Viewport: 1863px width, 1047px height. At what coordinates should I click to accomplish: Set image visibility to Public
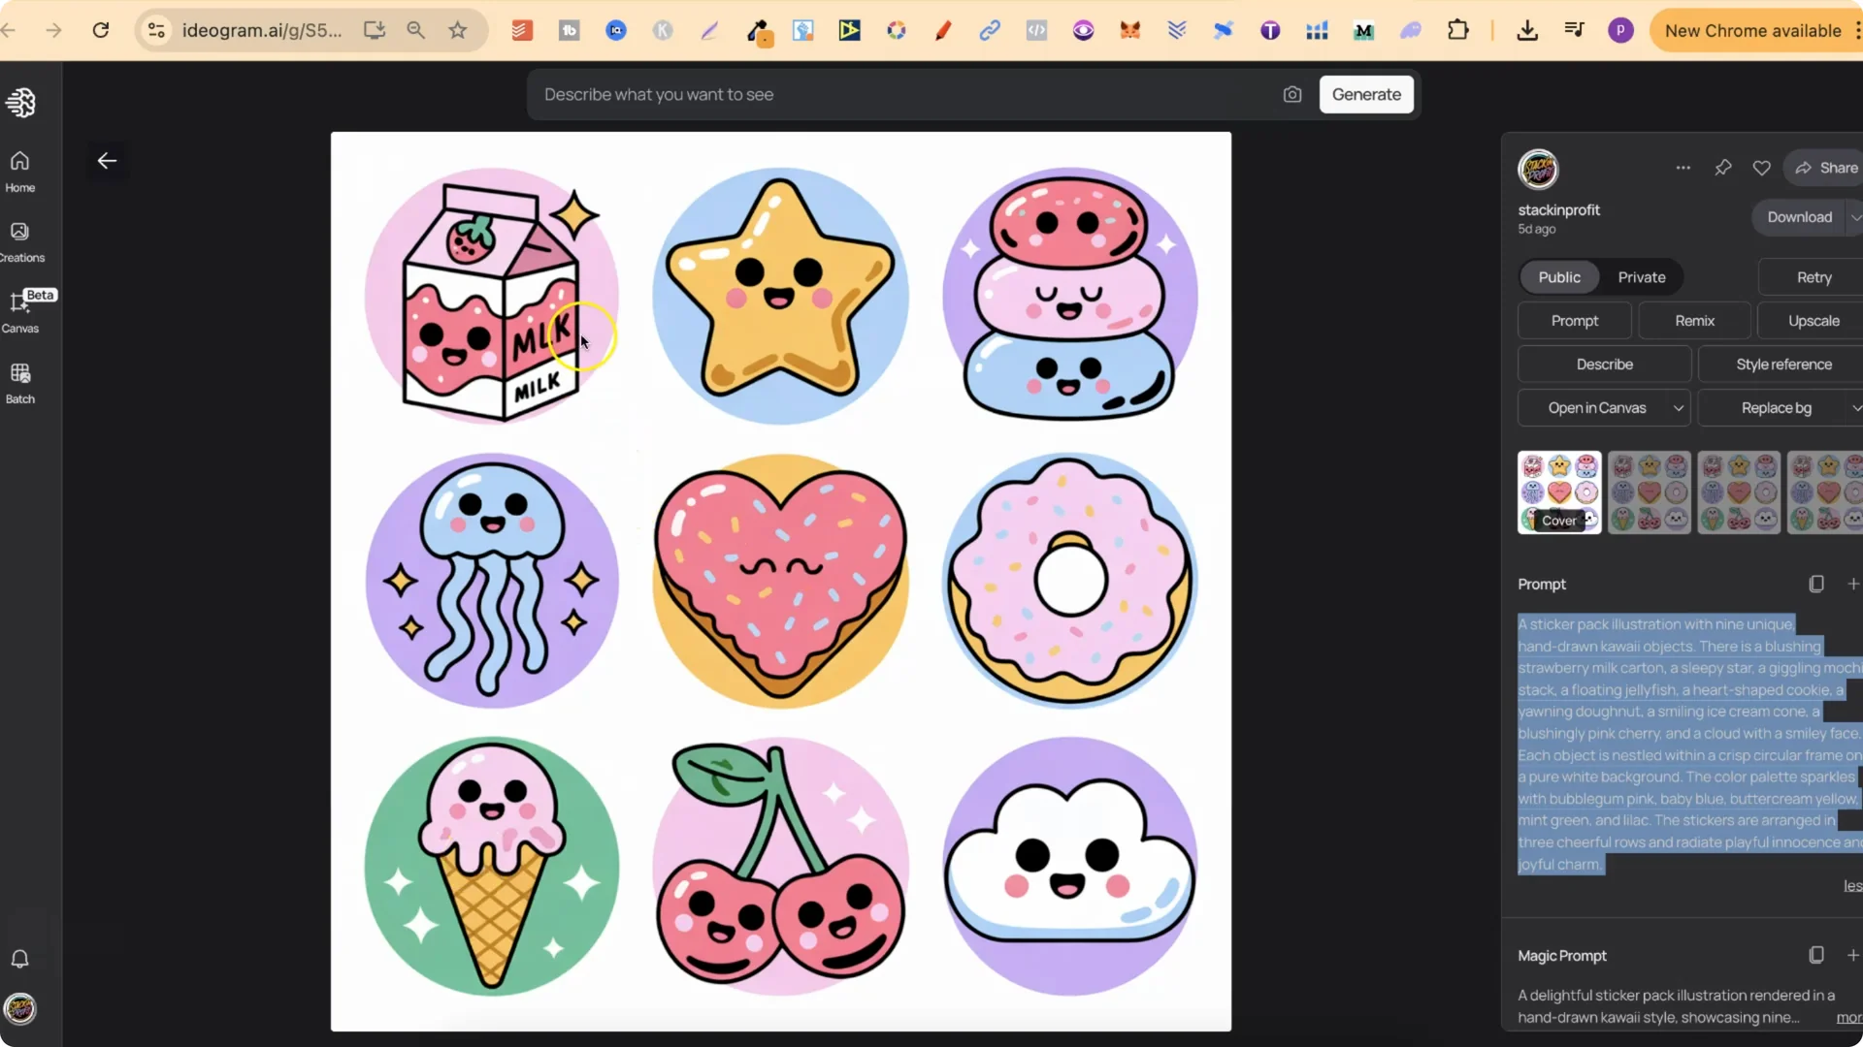tap(1558, 277)
